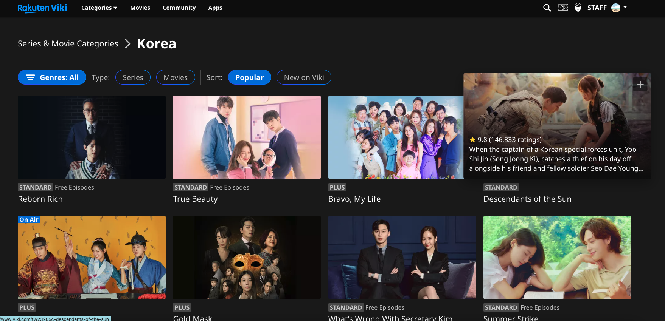The height and width of the screenshot is (321, 665).
Task: Click the Rakuten Viki logo
Action: (x=42, y=8)
